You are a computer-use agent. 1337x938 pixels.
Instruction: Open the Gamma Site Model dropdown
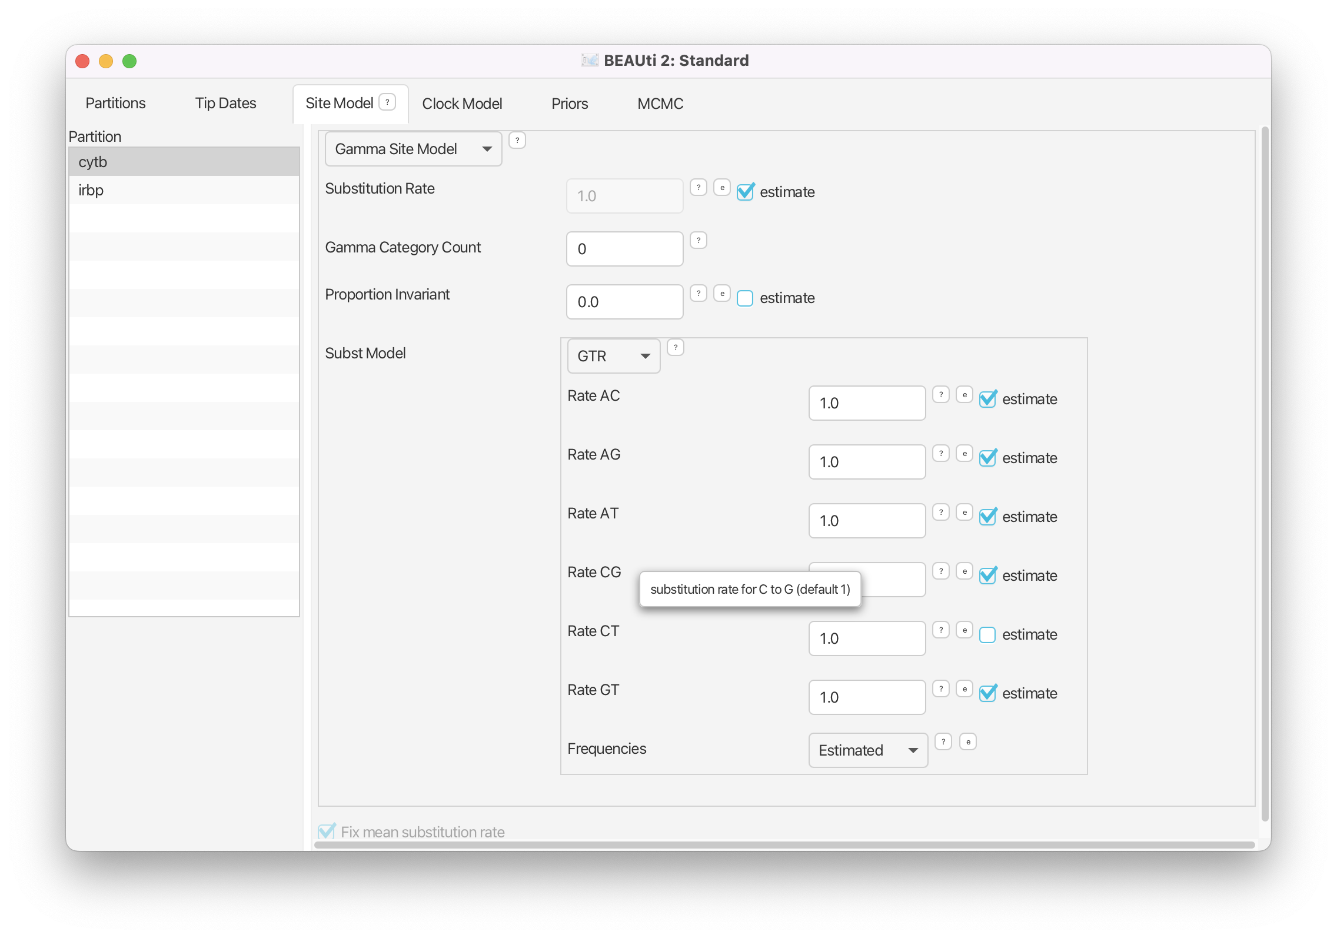pos(413,149)
